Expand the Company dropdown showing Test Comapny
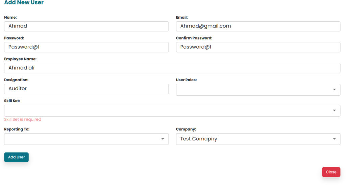 tap(258, 139)
